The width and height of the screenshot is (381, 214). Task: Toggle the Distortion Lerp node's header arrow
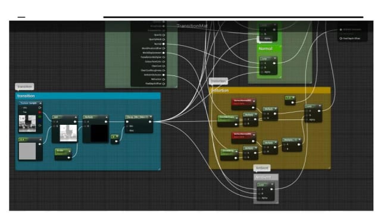pyautogui.click(x=320, y=106)
